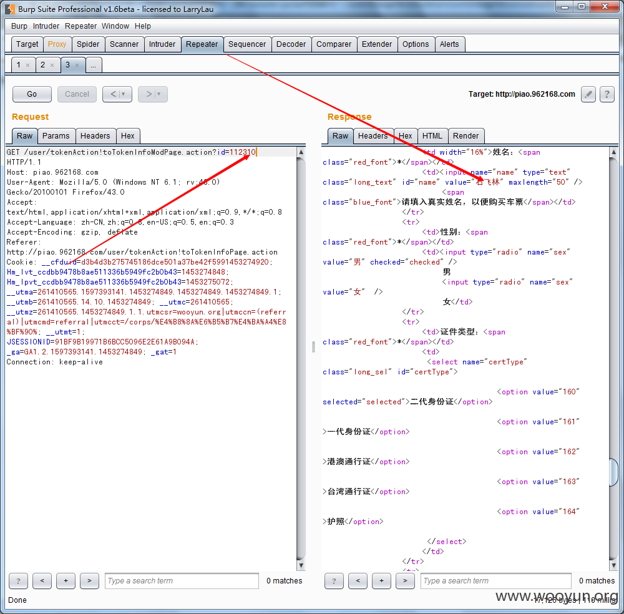
Task: Show response Headers view
Action: [373, 136]
